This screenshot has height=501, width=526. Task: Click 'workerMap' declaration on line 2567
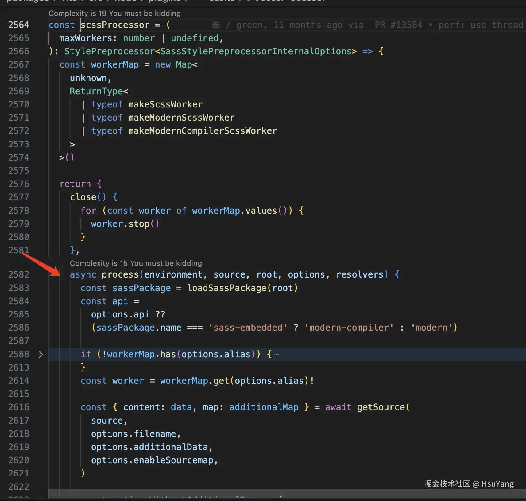[115, 64]
